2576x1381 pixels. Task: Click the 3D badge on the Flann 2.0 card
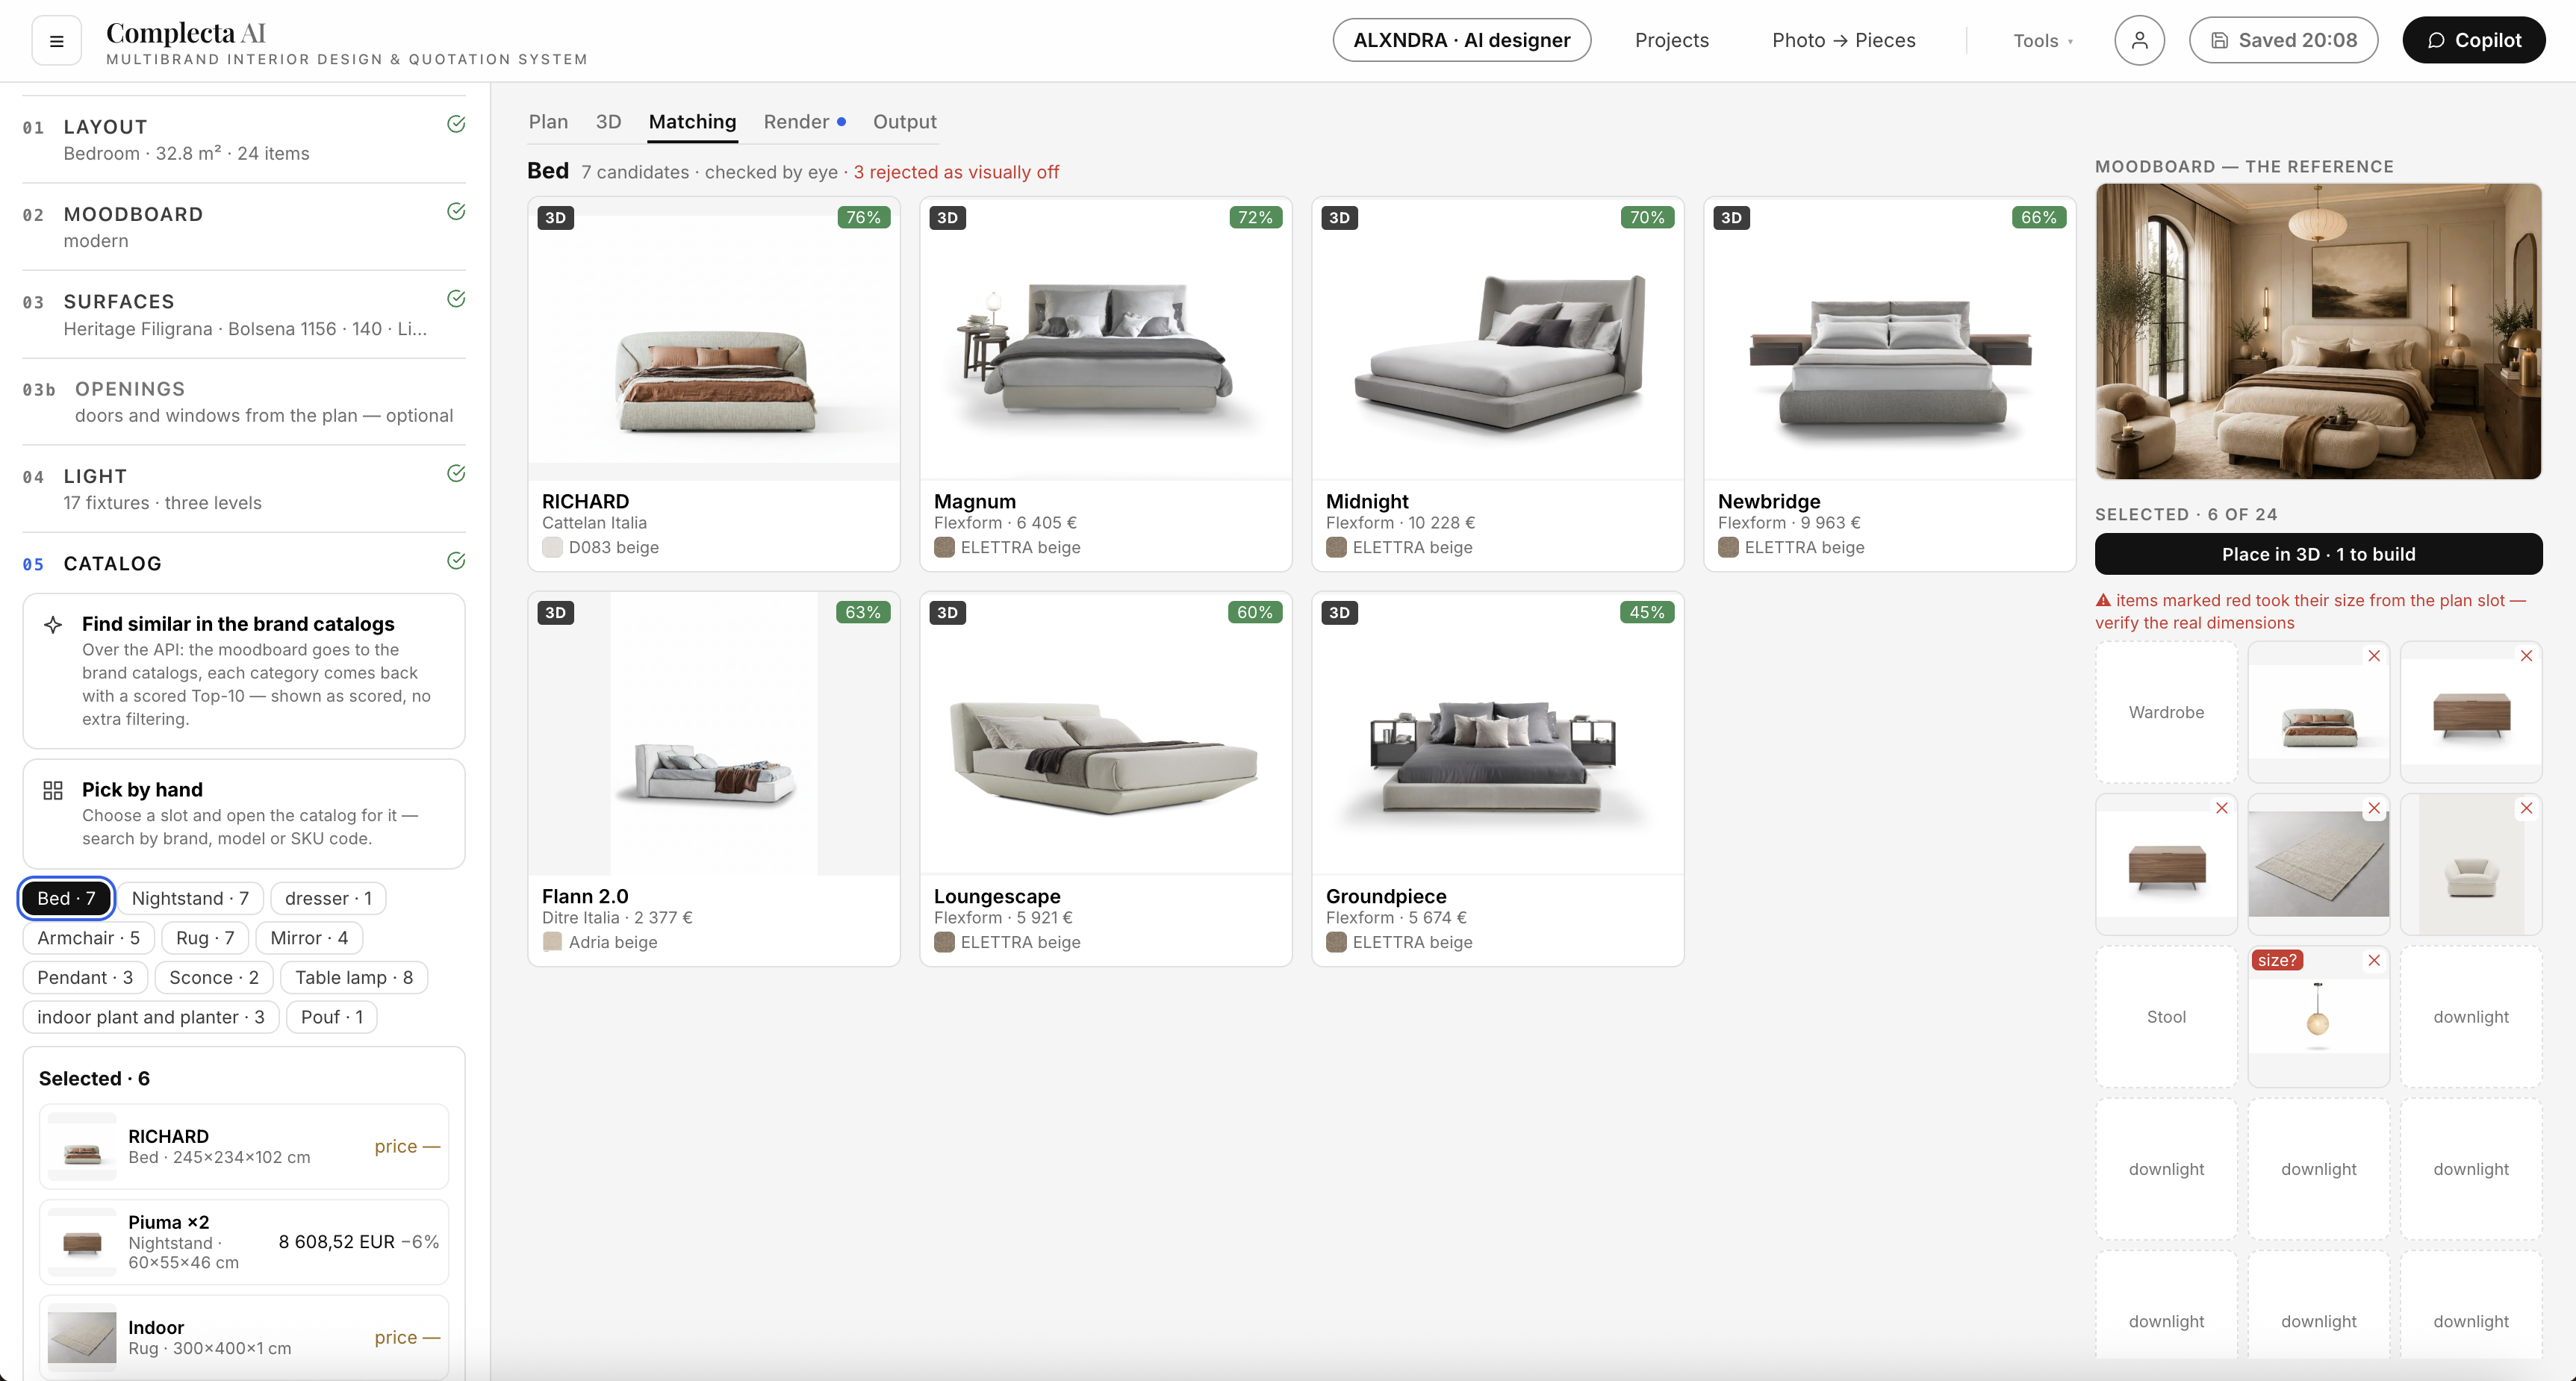click(555, 612)
